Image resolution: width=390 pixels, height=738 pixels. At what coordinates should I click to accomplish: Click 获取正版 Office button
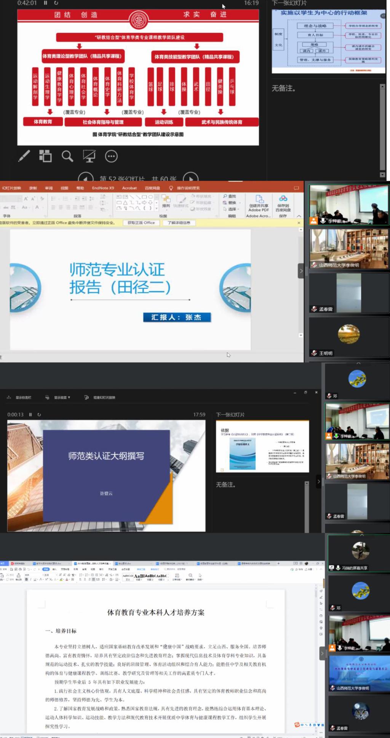[x=141, y=223]
